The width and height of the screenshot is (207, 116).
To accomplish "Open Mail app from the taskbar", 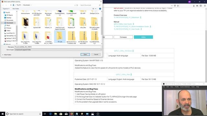I will click(66, 114).
